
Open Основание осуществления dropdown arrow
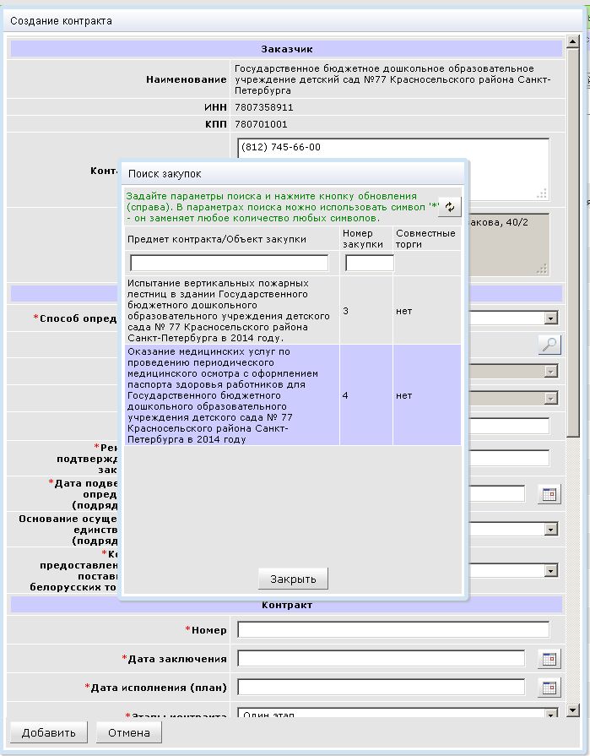(550, 530)
